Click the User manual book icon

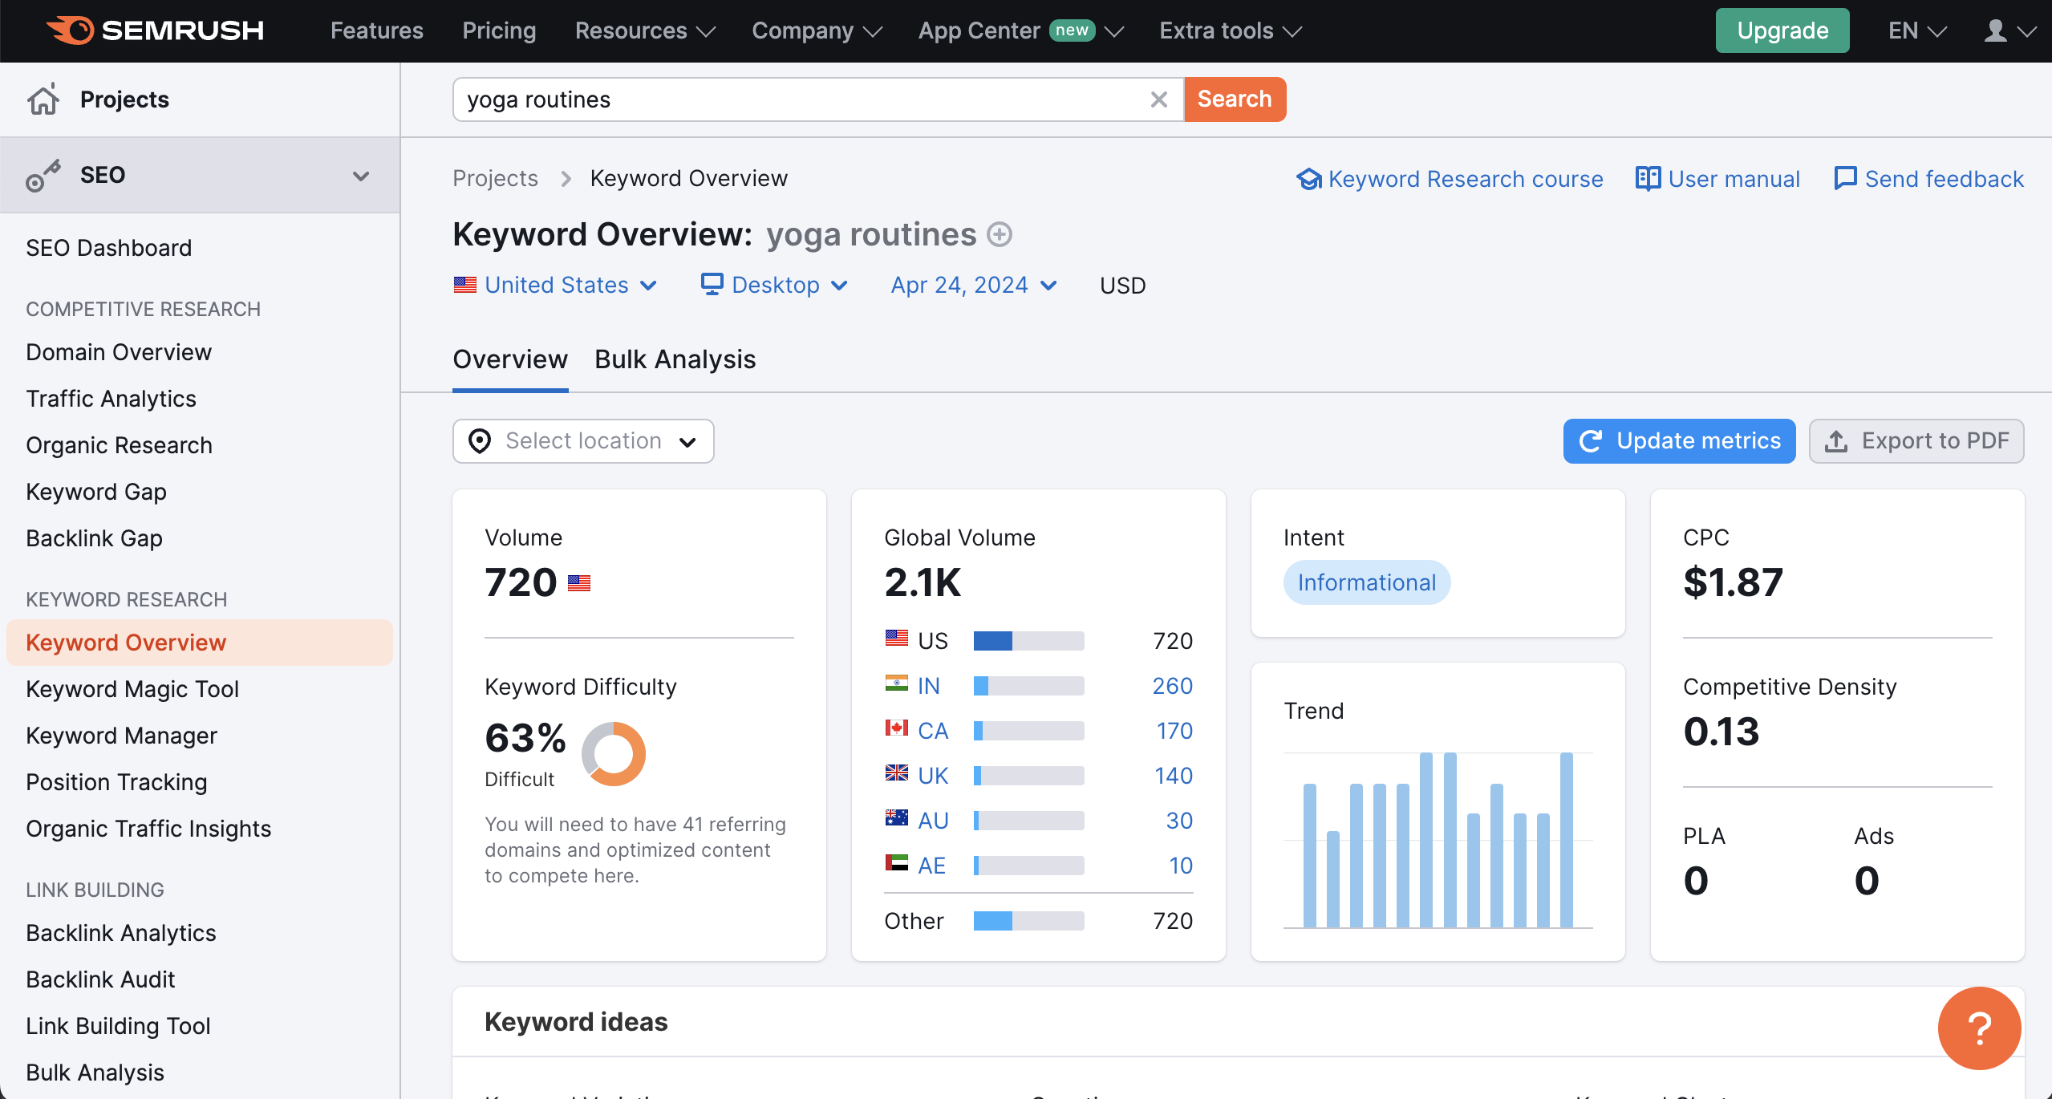click(x=1648, y=179)
